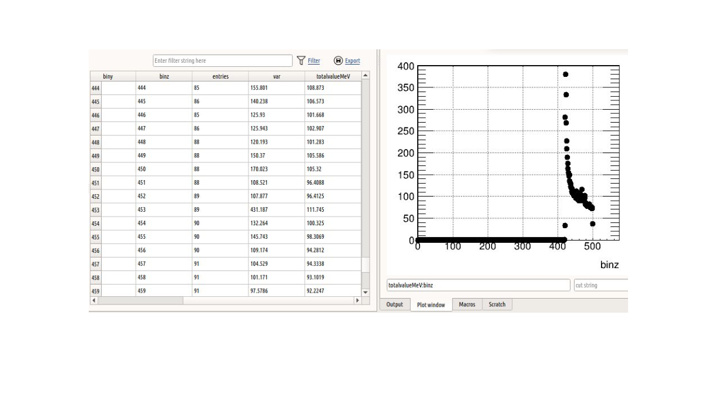Sort by the var column header
Viewport: 705px width, 396px height.
click(277, 76)
